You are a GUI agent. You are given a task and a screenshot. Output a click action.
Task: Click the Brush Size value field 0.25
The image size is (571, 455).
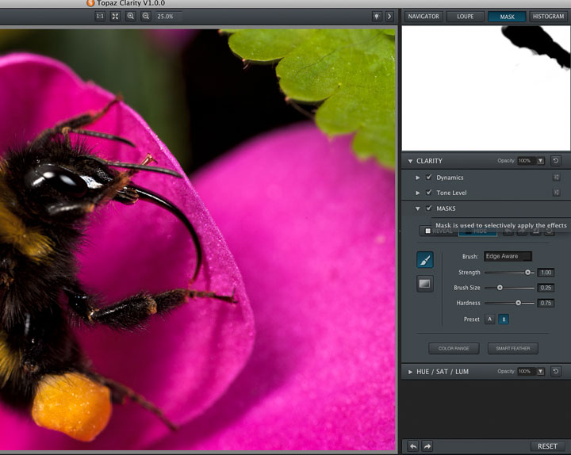[x=546, y=288]
